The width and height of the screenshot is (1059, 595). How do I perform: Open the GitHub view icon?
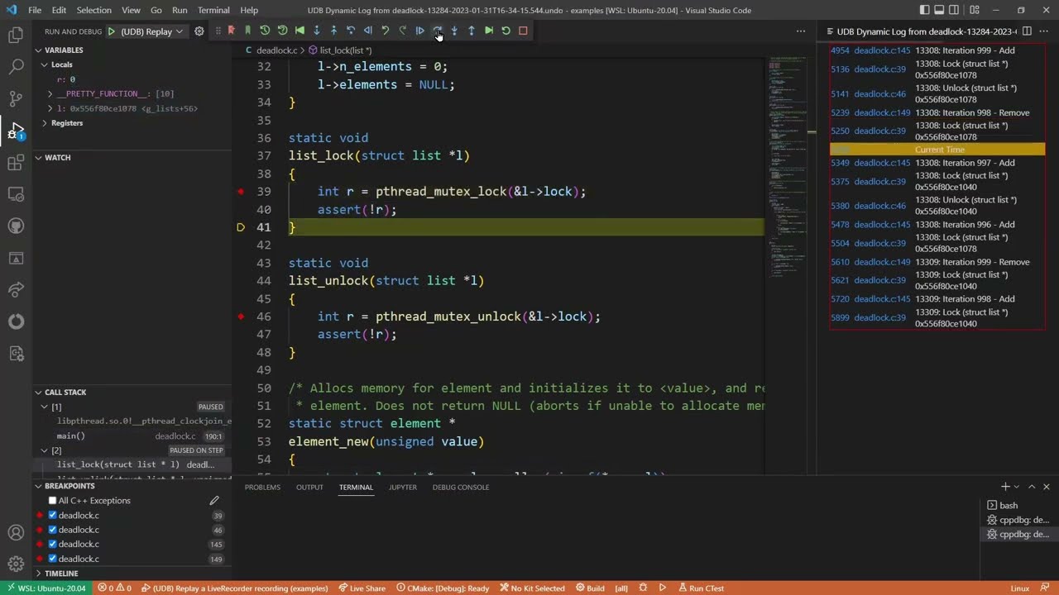tap(16, 226)
